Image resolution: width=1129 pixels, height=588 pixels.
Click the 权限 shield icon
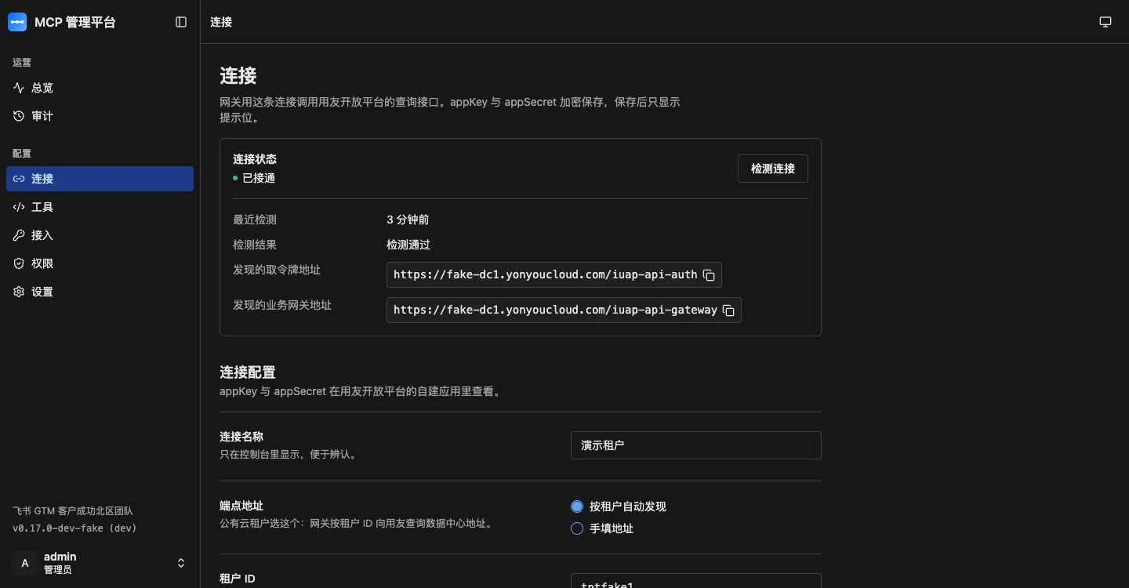[20, 263]
